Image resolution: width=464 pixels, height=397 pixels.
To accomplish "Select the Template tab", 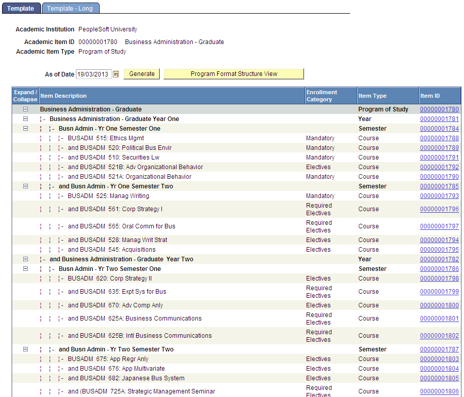I will 21,8.
